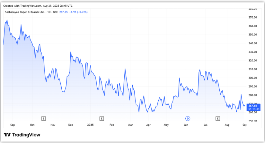Viewport: 265px width, 143px height.
Task: Click the earnings marker between Oct and Nov
Action: [43, 118]
